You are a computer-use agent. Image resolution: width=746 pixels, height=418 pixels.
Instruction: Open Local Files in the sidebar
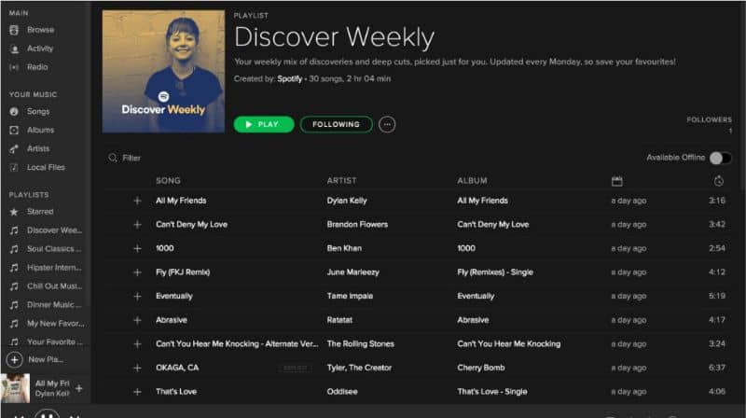click(x=46, y=167)
